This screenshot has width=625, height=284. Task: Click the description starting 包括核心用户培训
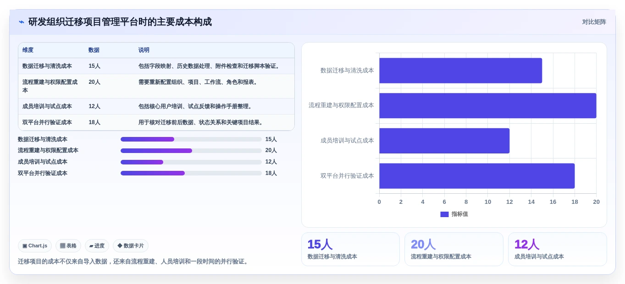(196, 106)
